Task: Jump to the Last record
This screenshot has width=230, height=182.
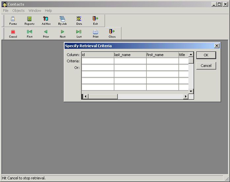Action: pos(79,34)
